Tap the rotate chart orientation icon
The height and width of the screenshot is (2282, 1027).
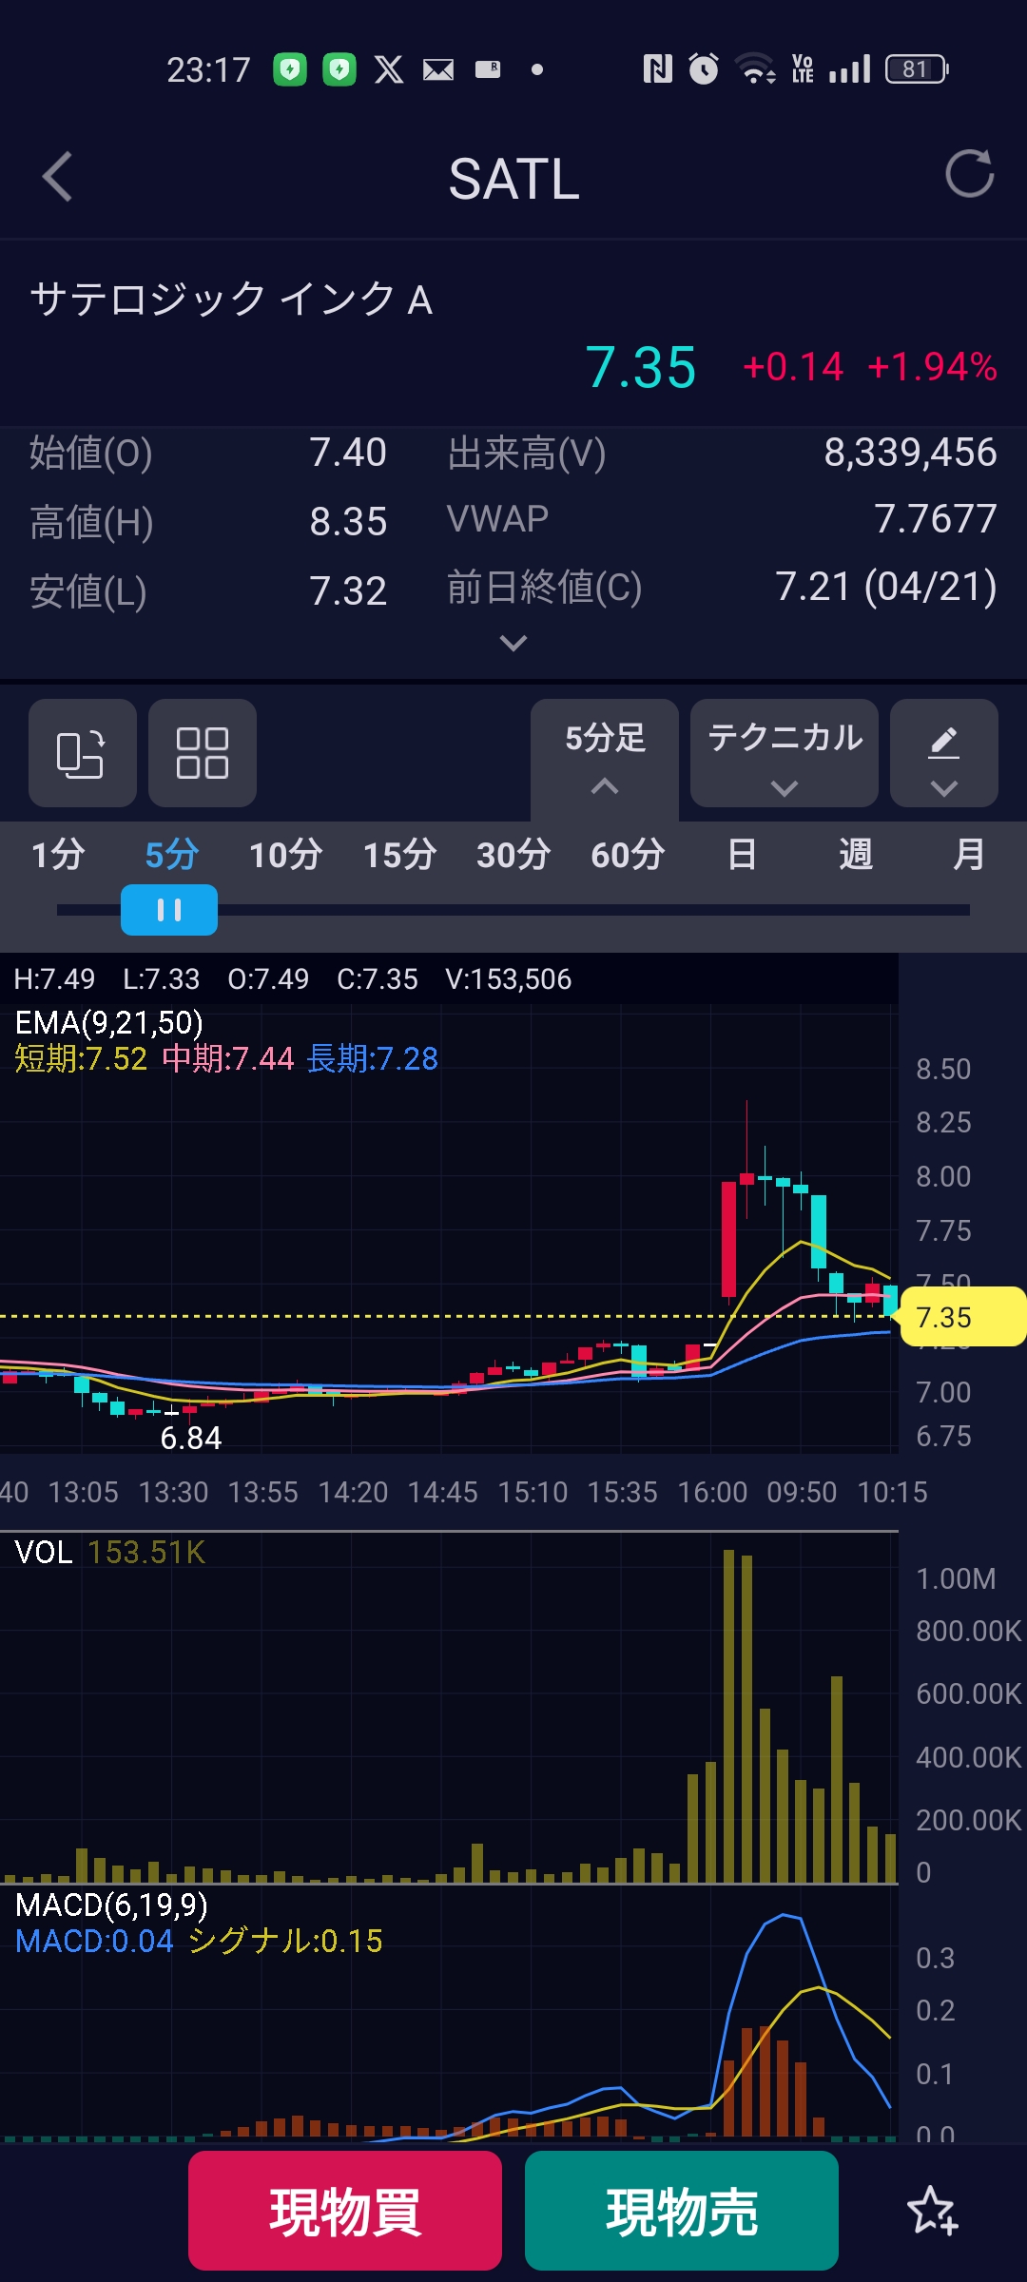pos(83,753)
